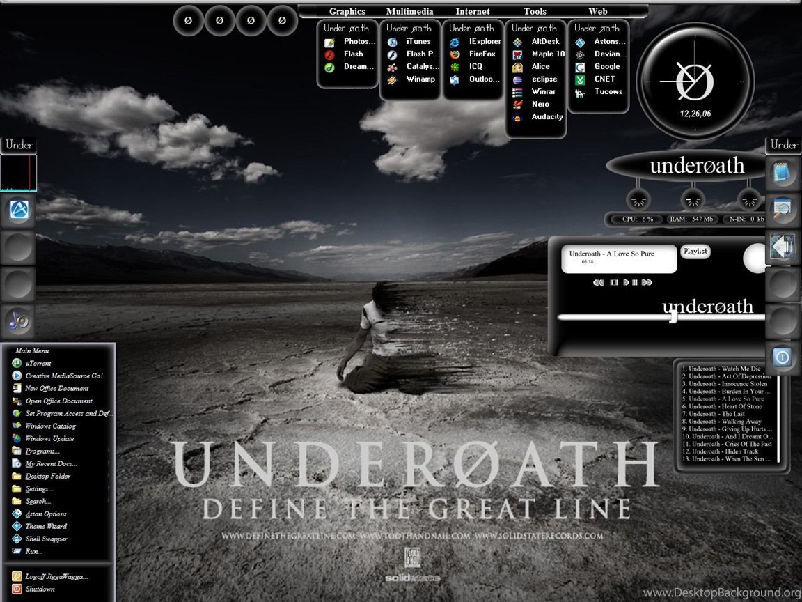Screen dimensions: 802x602
Task: Open Outlook from the Internet panel
Action: [x=474, y=79]
